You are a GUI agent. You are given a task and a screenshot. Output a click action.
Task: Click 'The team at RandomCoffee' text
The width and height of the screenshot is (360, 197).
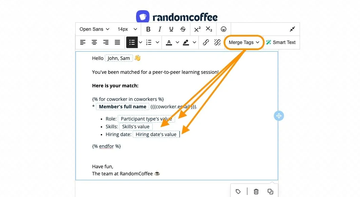[122, 174]
